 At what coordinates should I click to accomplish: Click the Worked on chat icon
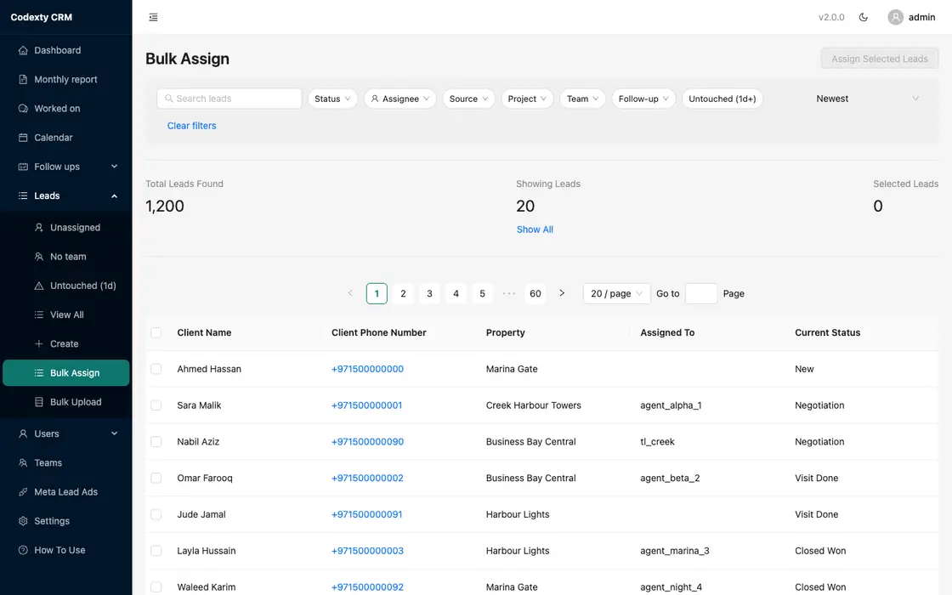tap(23, 109)
